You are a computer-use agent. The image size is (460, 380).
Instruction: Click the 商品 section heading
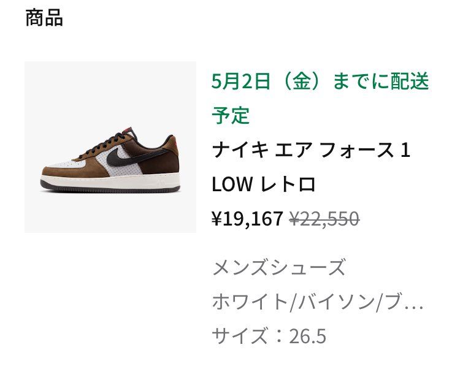[44, 18]
